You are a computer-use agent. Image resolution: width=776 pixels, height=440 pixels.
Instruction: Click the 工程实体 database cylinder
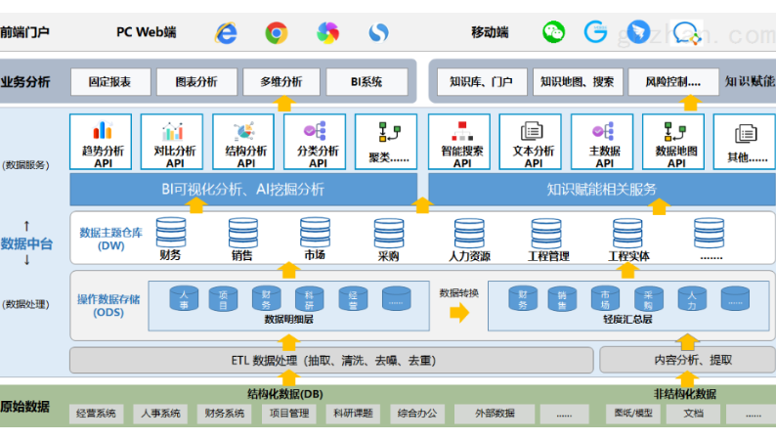627,233
